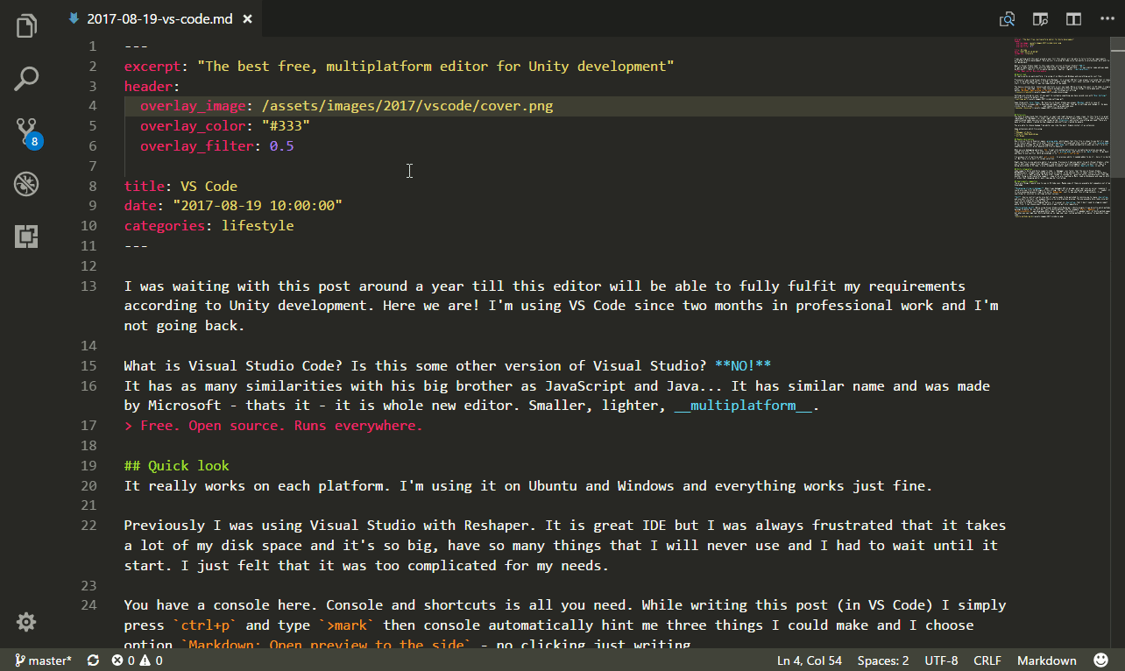This screenshot has height=671, width=1125.
Task: Click the inline code '`ctrl+p`'
Action: pyautogui.click(x=205, y=625)
